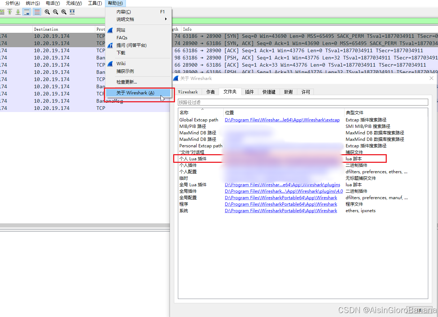The height and width of the screenshot is (317, 438).
Task: Open the 统计(S) menu
Action: (x=33, y=3)
